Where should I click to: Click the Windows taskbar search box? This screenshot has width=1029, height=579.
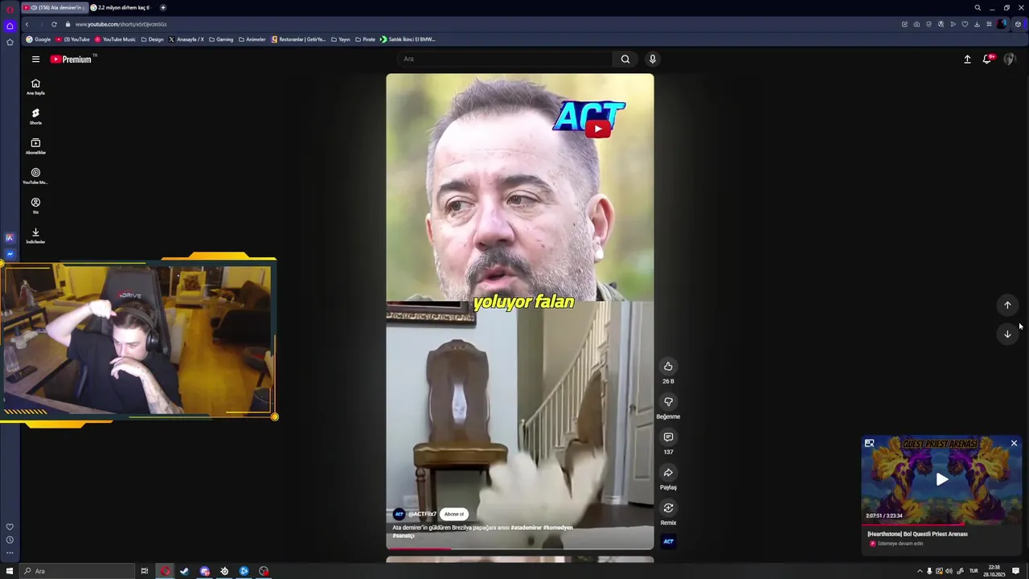(x=78, y=571)
